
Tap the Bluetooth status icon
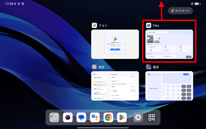click(192, 4)
